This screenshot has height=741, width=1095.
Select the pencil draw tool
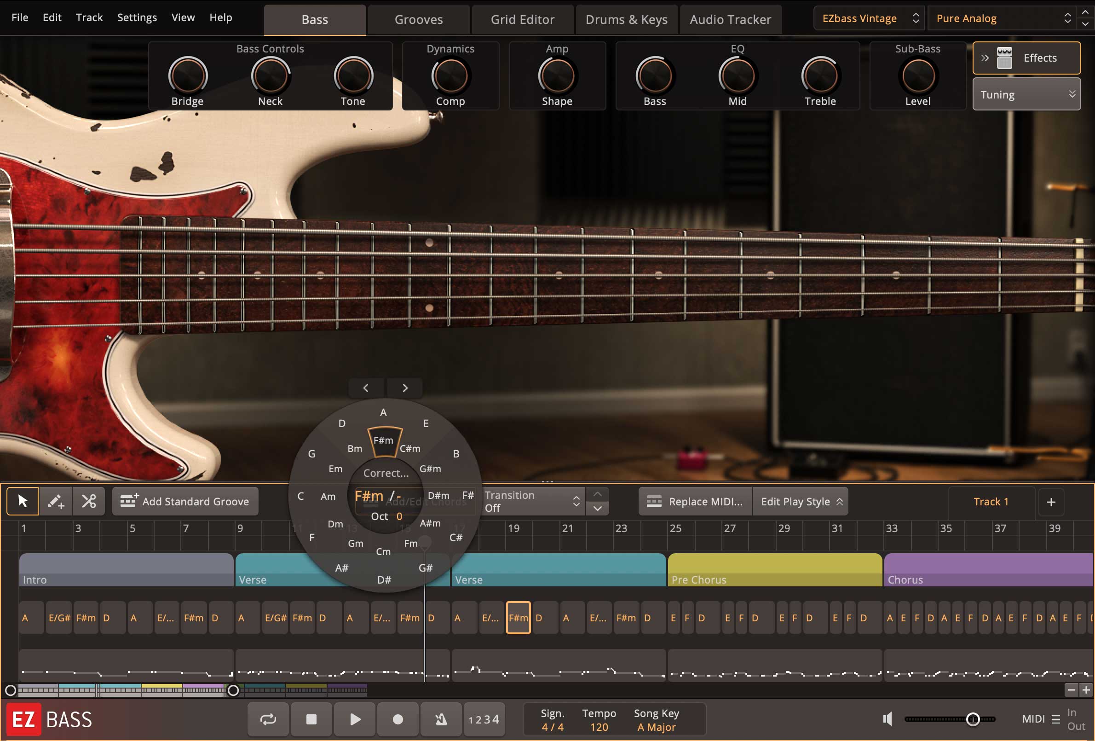[56, 501]
